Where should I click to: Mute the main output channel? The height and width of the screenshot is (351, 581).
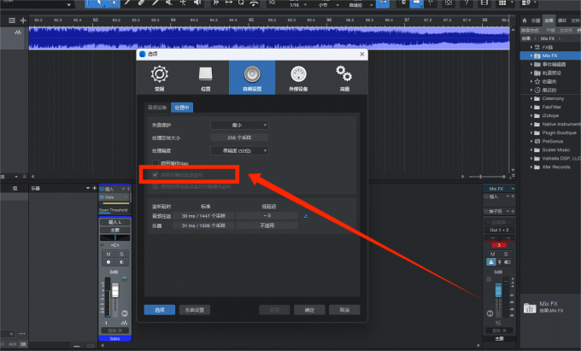point(492,254)
